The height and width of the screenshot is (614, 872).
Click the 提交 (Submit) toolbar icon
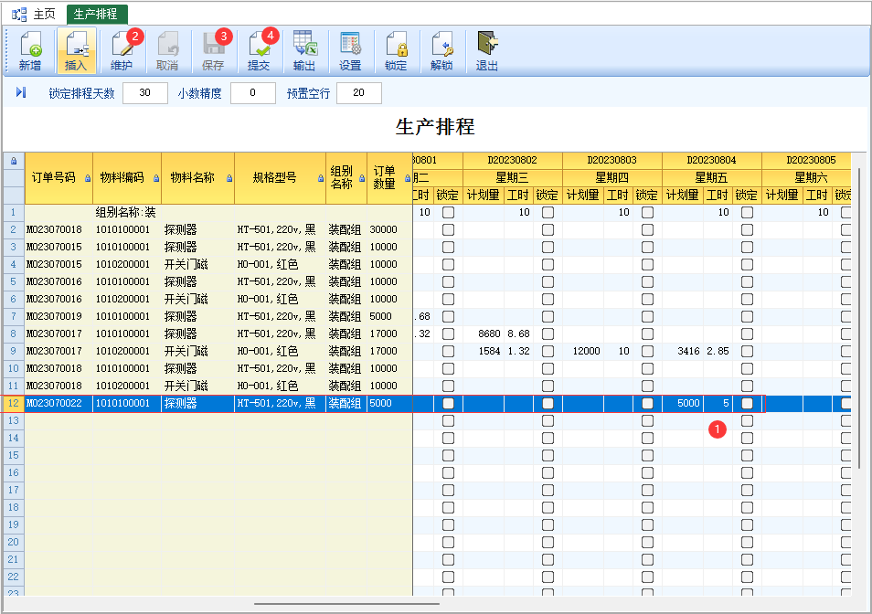259,51
